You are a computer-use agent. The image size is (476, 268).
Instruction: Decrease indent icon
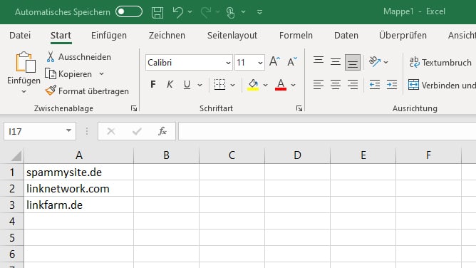coord(375,84)
